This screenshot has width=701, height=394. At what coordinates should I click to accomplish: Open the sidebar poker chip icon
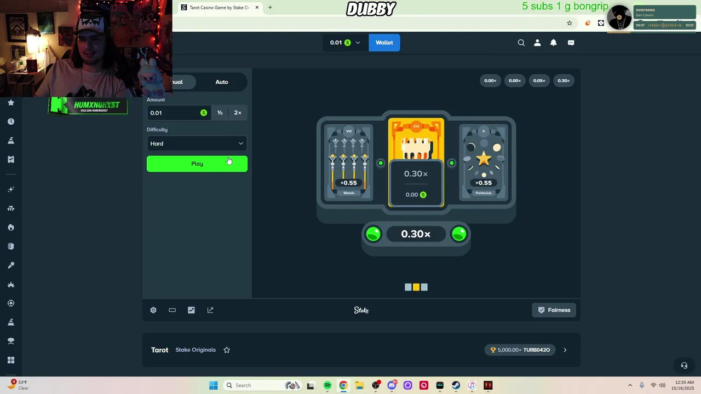[x=11, y=303]
